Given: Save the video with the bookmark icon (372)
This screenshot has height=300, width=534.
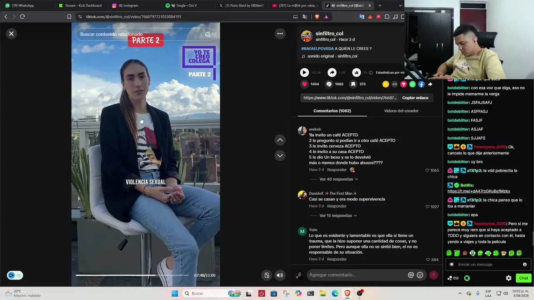Looking at the screenshot, I should (353, 84).
